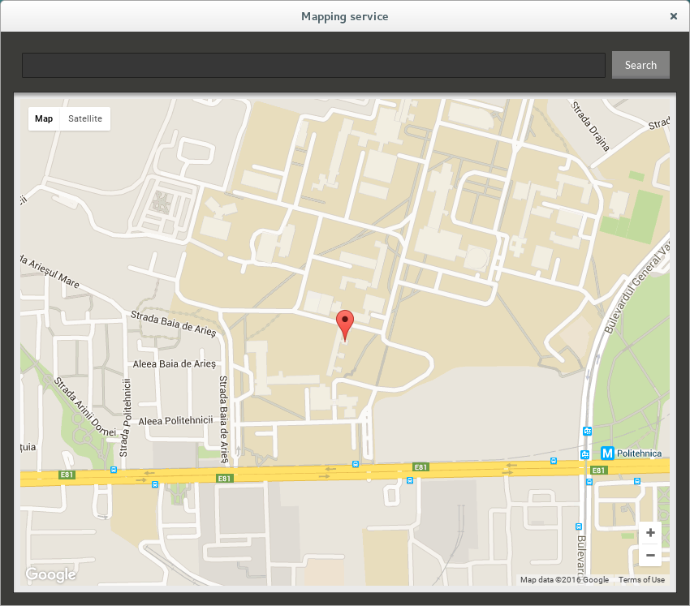Open the Google logo link
Viewport: 690px width, 606px height.
click(50, 574)
